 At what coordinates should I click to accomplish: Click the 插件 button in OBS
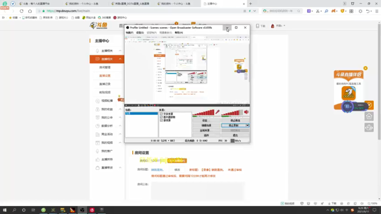[x=206, y=136]
